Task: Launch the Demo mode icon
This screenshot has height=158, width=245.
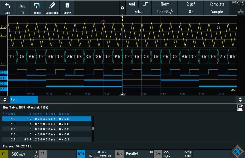Action: pyautogui.click(x=37, y=8)
